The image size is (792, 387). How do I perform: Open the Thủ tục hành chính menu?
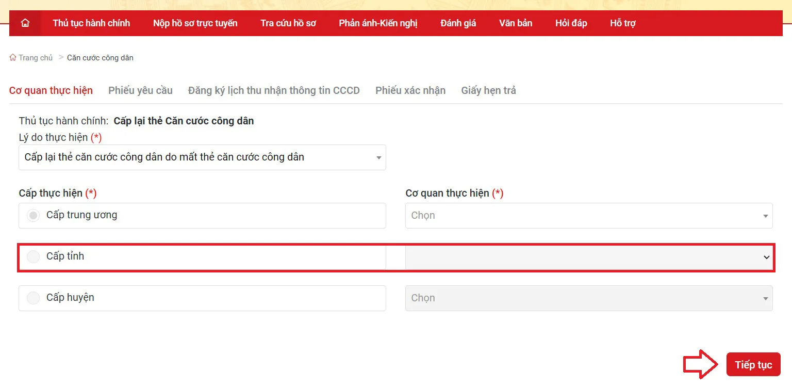point(91,23)
